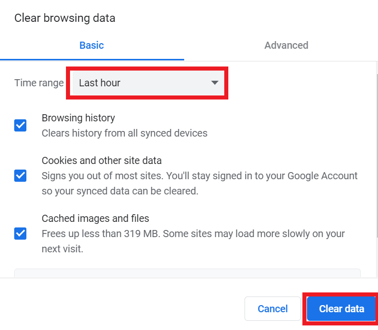Click the 'Signs you out of most sites' description
This screenshot has width=378, height=330.
tap(199, 183)
